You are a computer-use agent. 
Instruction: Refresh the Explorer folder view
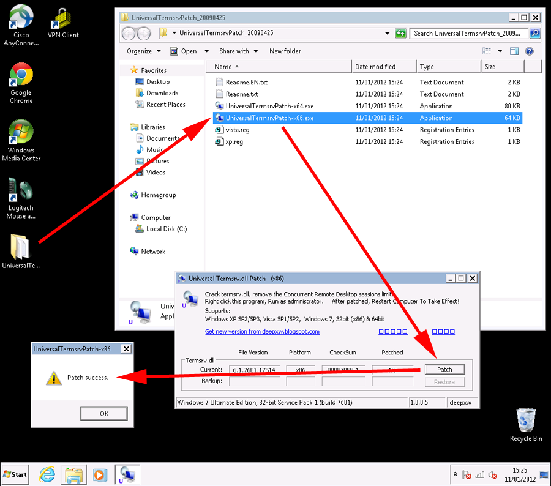[x=400, y=34]
